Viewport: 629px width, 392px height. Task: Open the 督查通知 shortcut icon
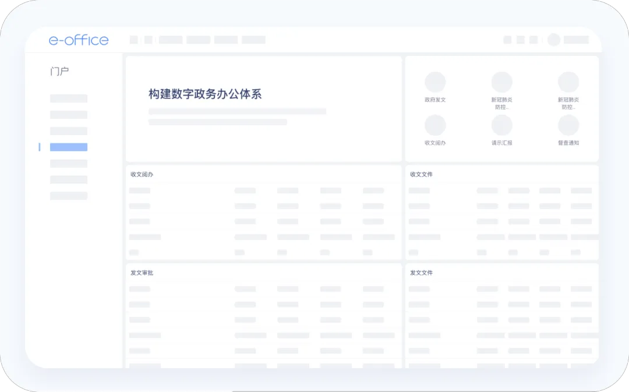pyautogui.click(x=568, y=125)
